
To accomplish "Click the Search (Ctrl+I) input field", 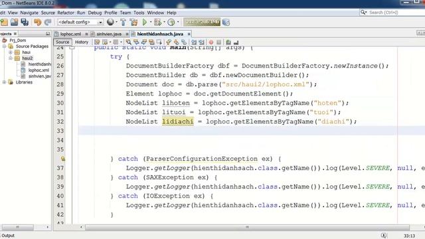I will [x=392, y=13].
